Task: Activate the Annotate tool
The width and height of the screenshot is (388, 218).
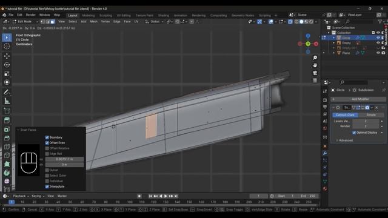Action: pyautogui.click(x=7, y=92)
